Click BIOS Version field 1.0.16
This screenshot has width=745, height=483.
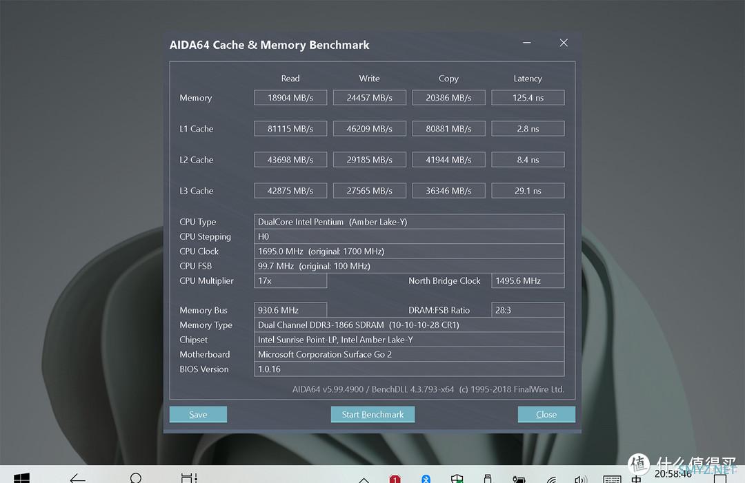point(409,369)
